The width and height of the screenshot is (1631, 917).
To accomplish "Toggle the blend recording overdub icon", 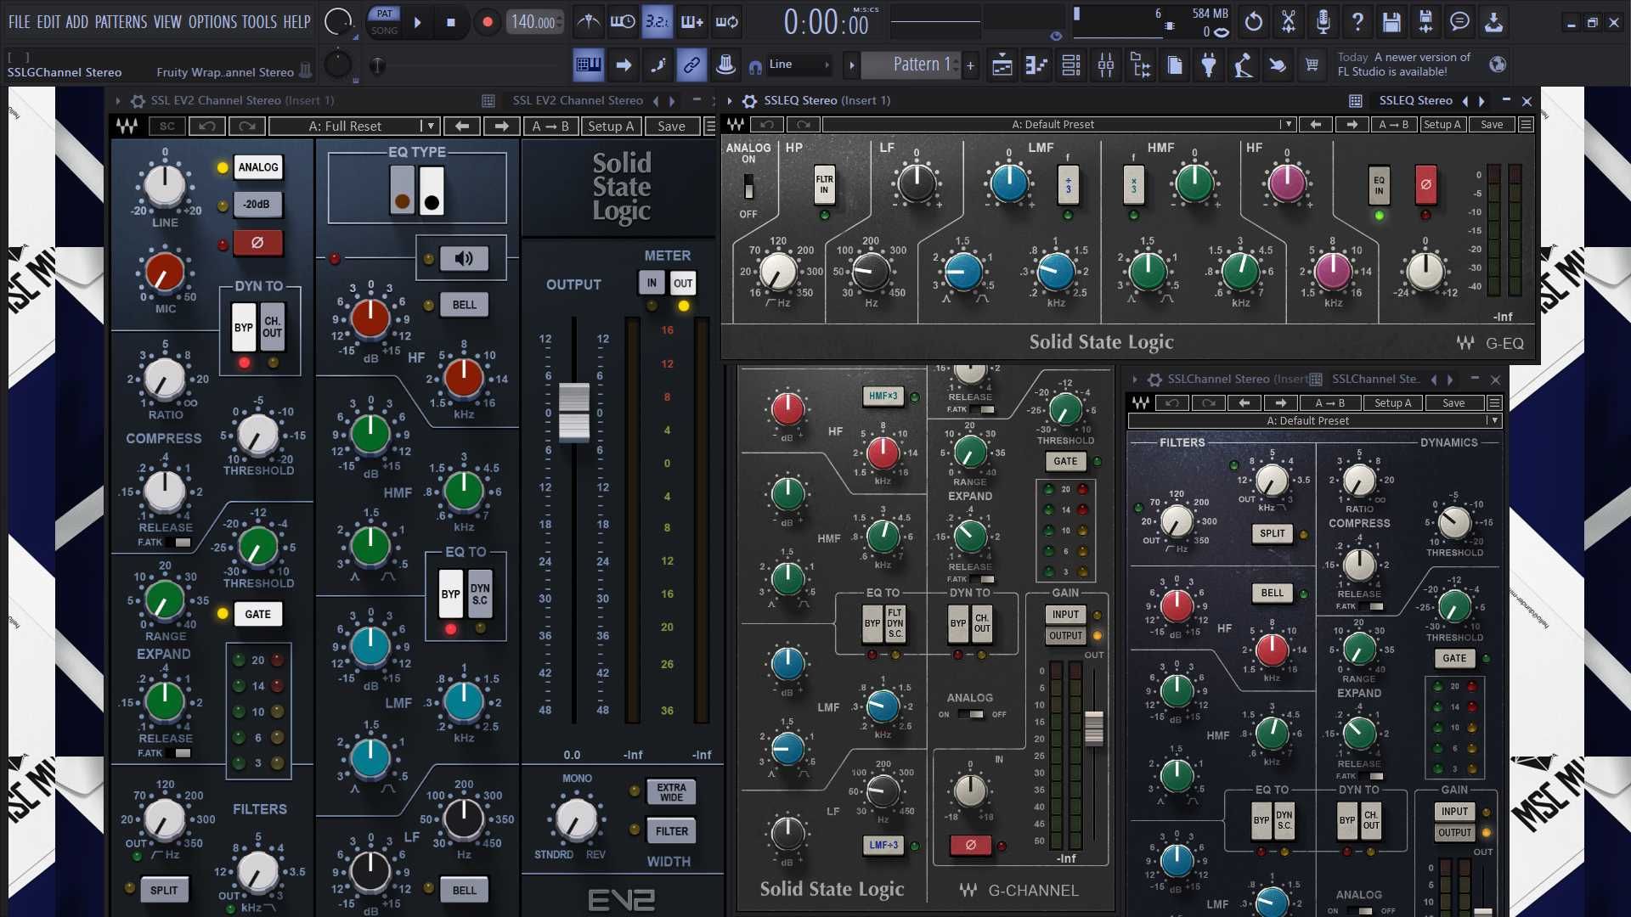I will click(692, 22).
